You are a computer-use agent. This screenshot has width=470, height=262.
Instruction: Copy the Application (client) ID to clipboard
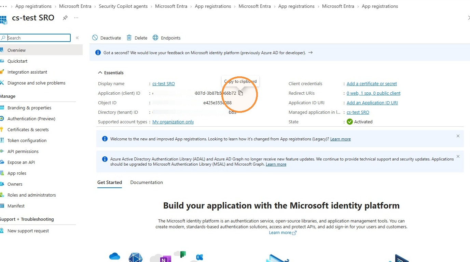coord(240,93)
